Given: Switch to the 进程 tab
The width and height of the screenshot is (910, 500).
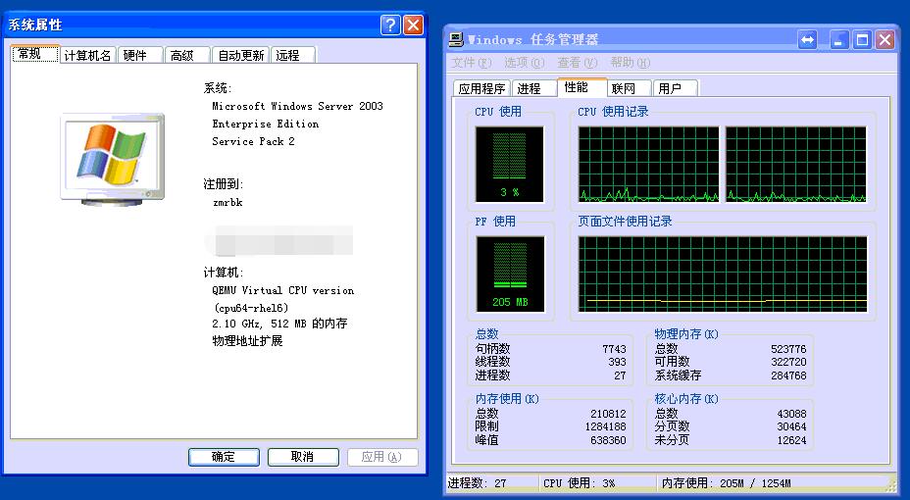Looking at the screenshot, I should click(533, 88).
